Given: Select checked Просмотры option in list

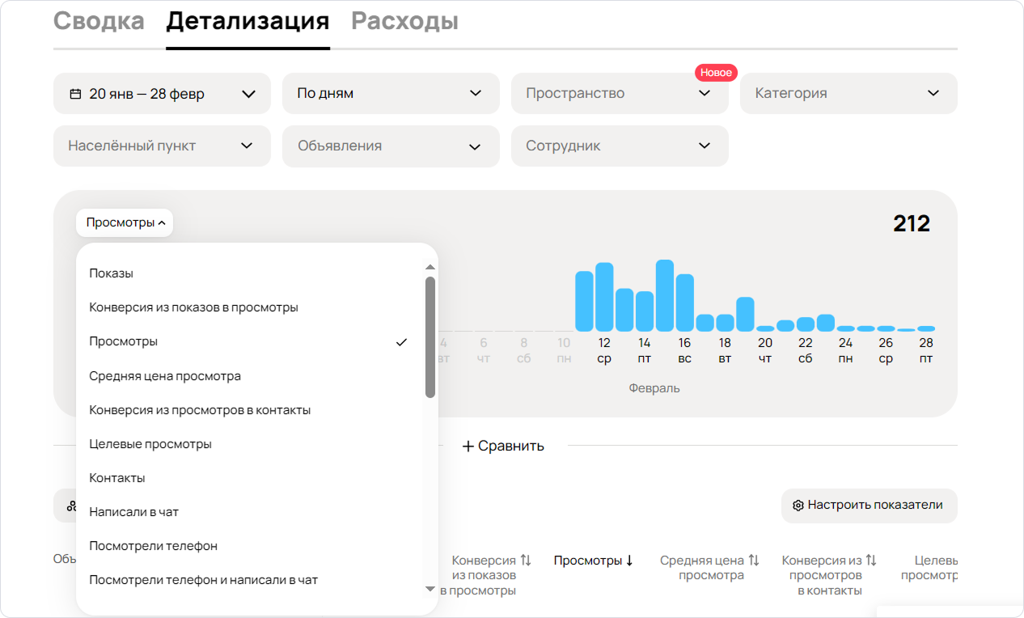Looking at the screenshot, I should 249,341.
